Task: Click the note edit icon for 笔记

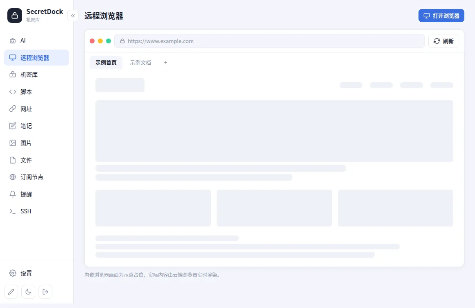Action: (x=13, y=126)
